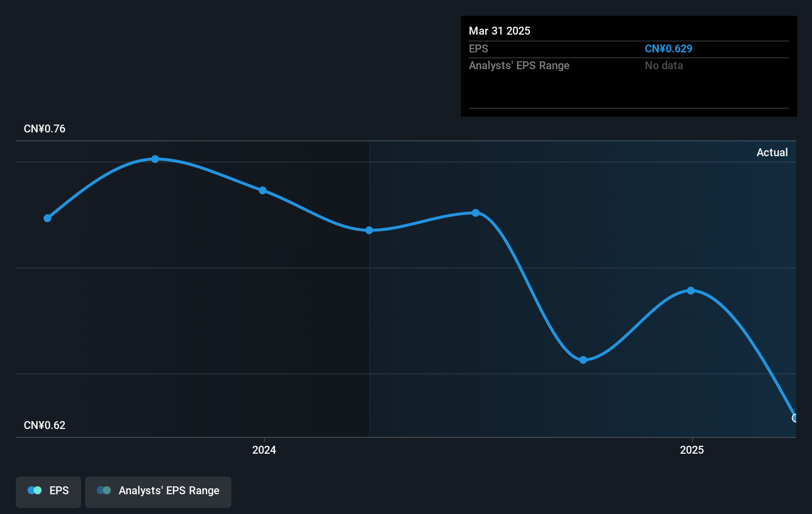
Task: Click the Analysts' EPS Range tooltip row label
Action: click(x=519, y=66)
